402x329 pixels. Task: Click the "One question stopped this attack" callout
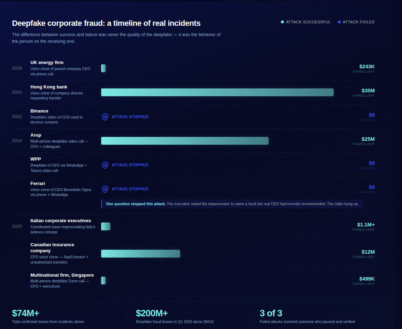click(232, 204)
